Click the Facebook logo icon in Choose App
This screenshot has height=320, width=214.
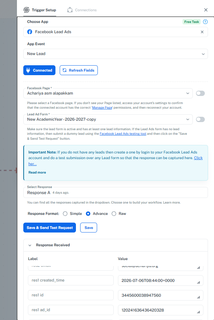(x=30, y=32)
